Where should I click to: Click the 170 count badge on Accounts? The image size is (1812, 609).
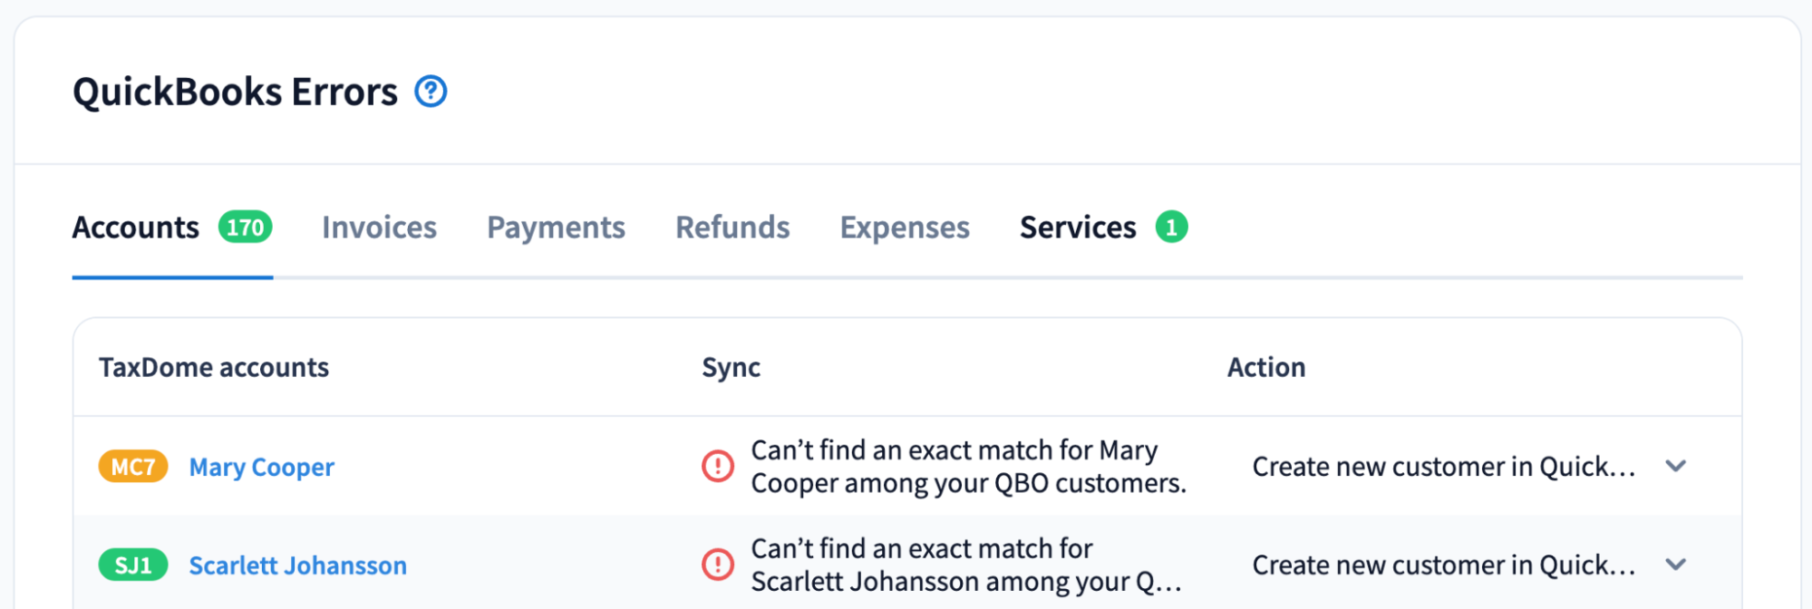tap(245, 227)
